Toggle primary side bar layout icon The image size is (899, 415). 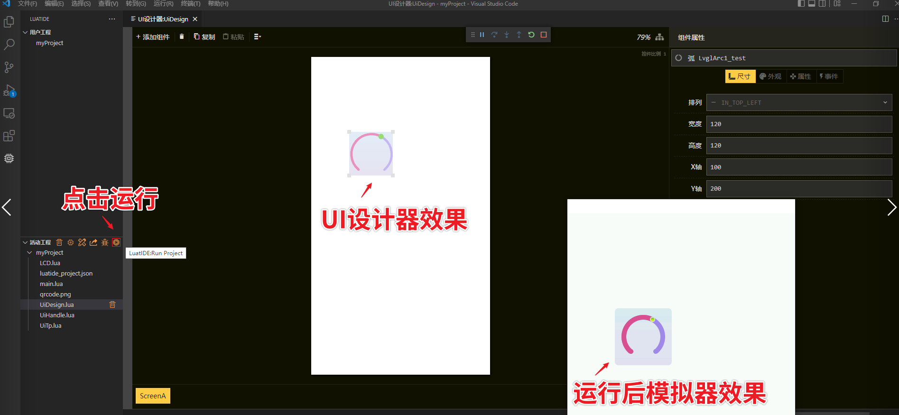(801, 3)
